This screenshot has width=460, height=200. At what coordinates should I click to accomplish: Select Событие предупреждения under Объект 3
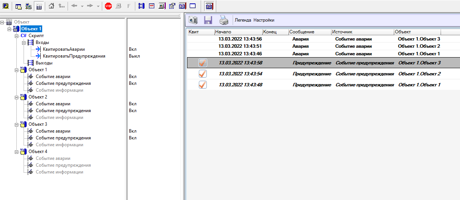63,138
